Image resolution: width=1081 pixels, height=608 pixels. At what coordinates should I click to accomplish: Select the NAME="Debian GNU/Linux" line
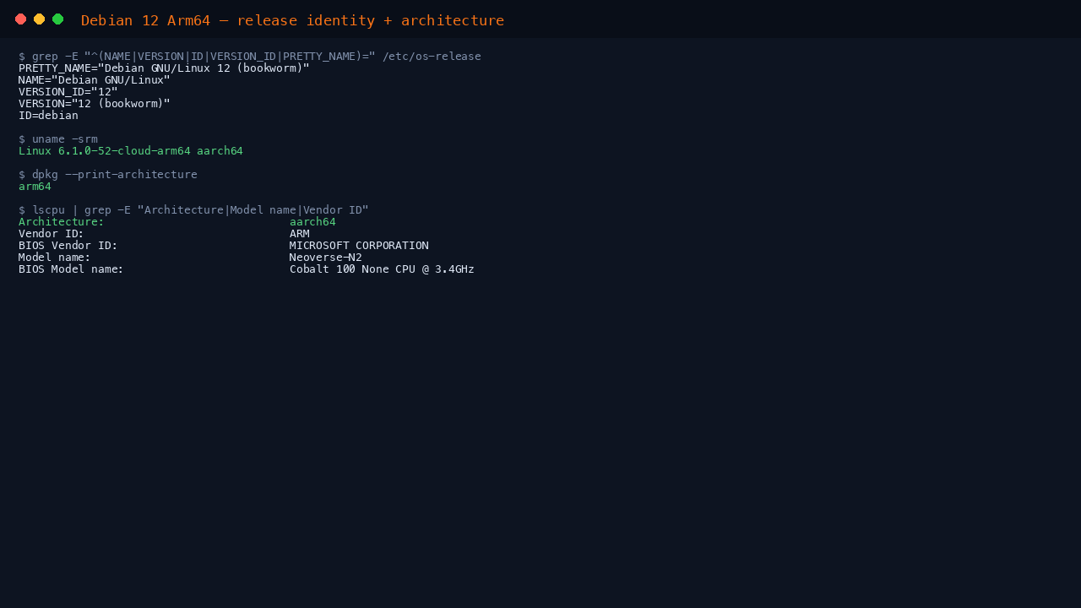(x=95, y=80)
